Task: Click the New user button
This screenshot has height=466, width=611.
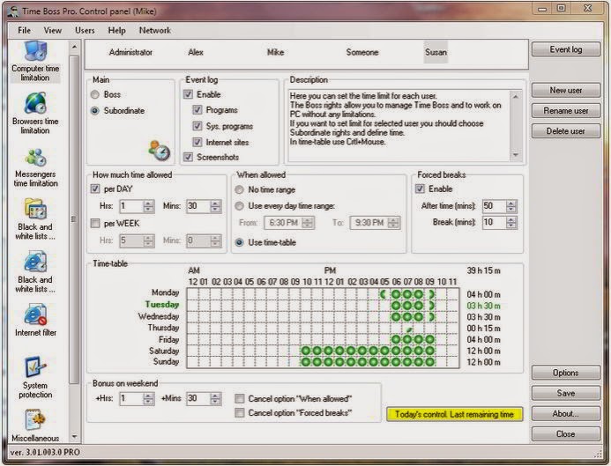Action: [566, 91]
